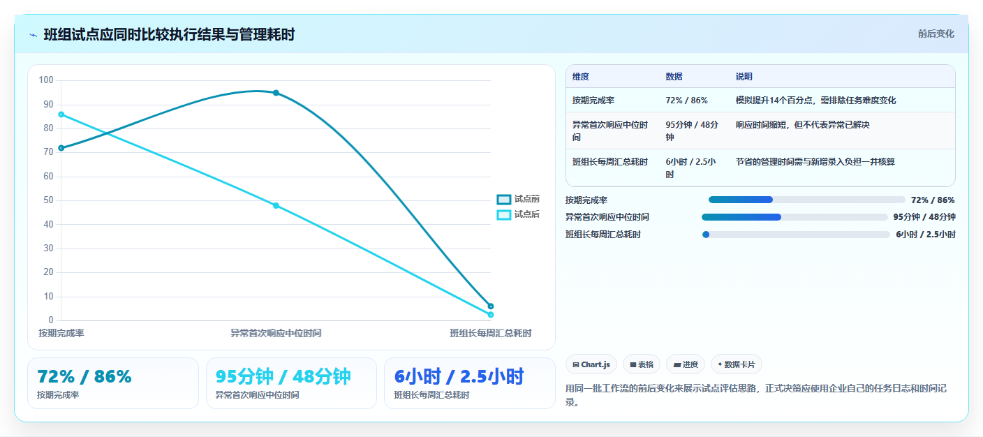Click the 95分钟 / 48分钟 progress value label
Image resolution: width=983 pixels, height=437 pixels.
click(x=924, y=217)
